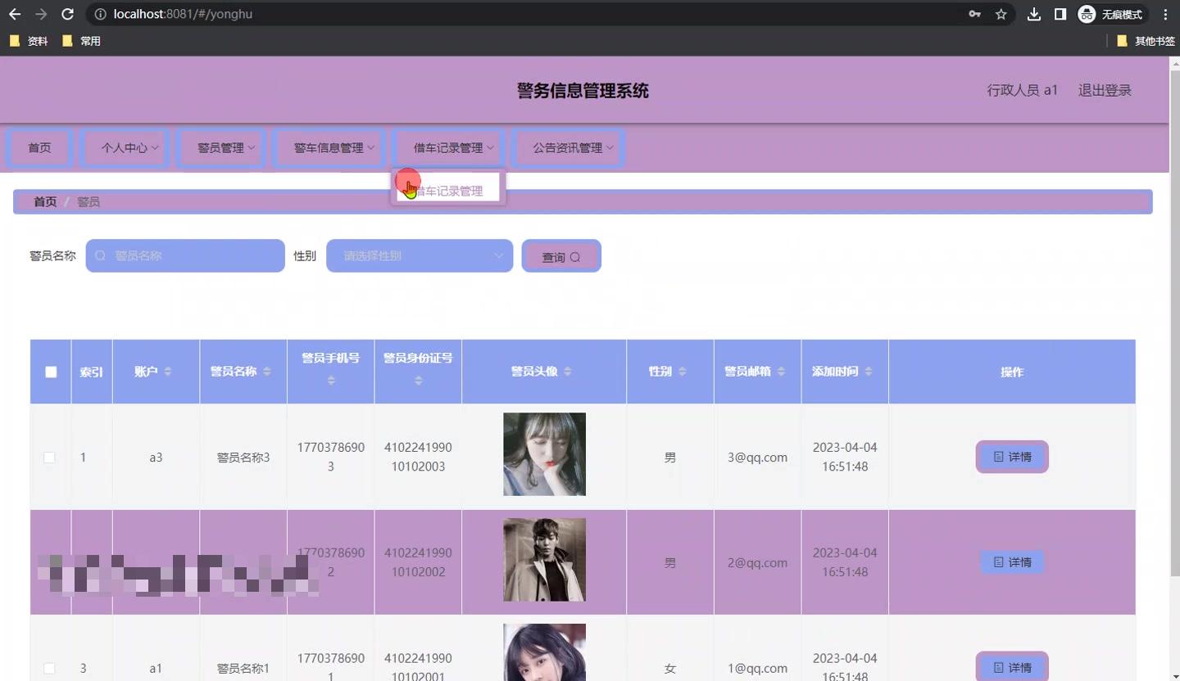The image size is (1180, 681).
Task: Open the 常用 bookmark folder
Action: (81, 41)
